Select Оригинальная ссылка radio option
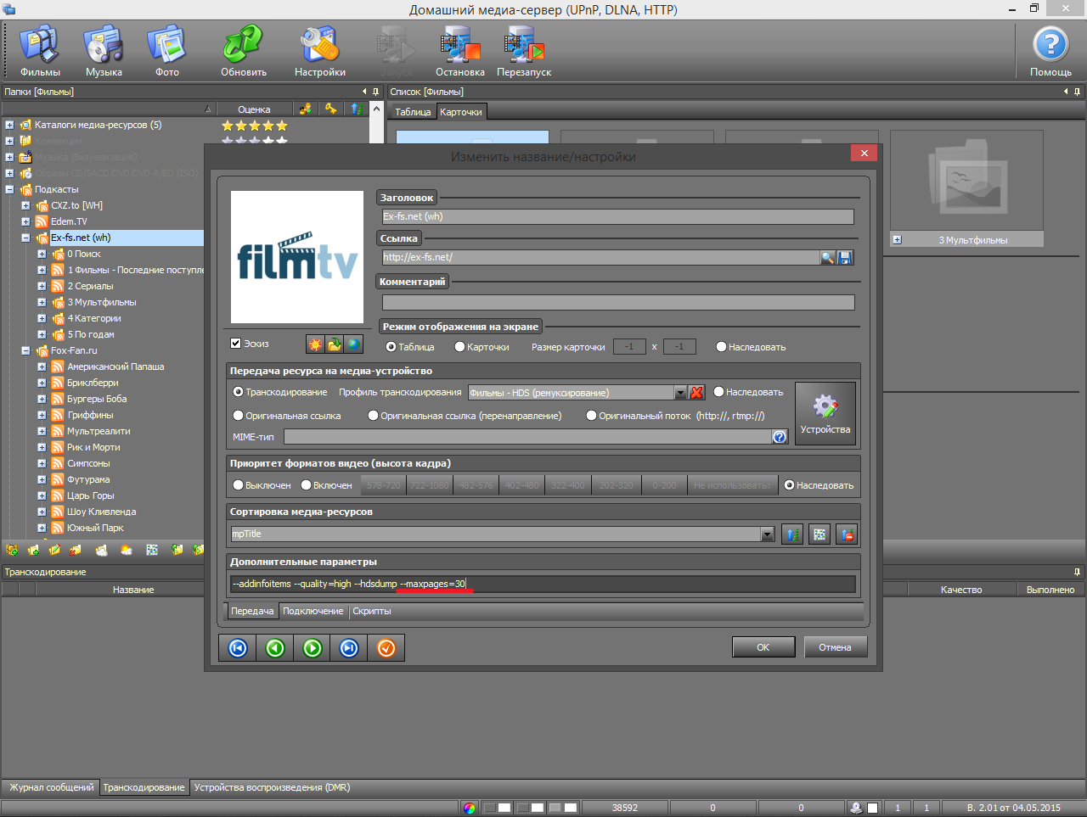 click(x=239, y=416)
